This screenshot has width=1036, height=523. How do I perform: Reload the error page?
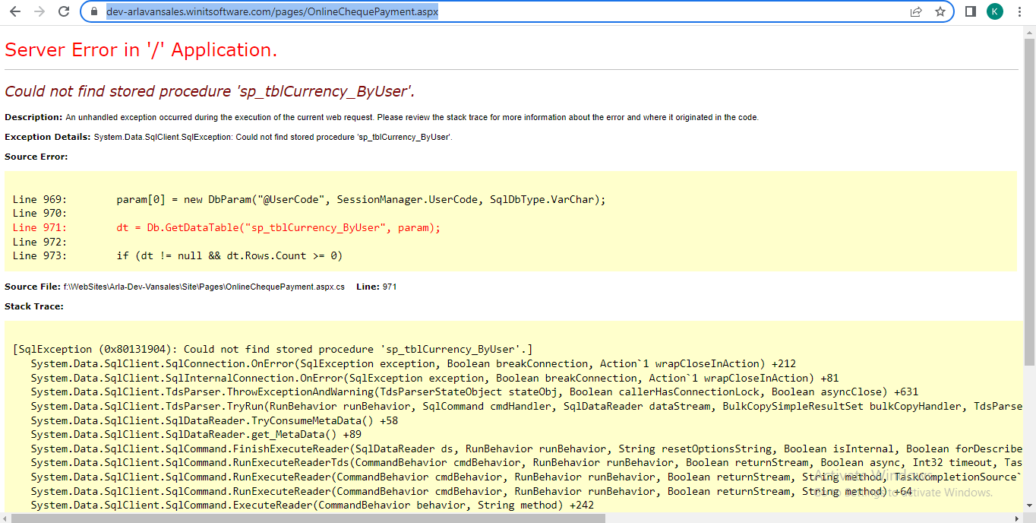(64, 11)
